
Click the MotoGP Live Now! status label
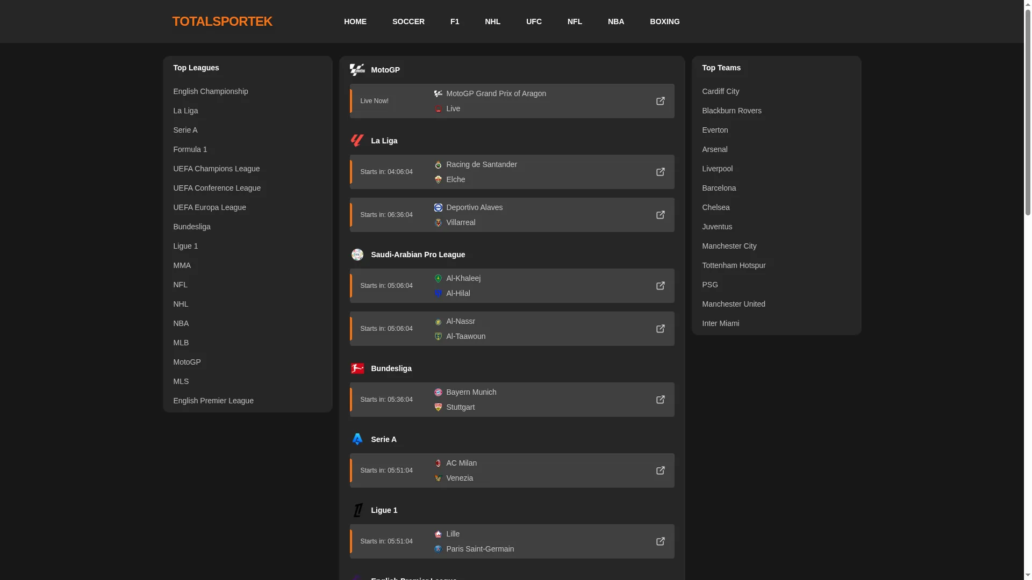[375, 101]
